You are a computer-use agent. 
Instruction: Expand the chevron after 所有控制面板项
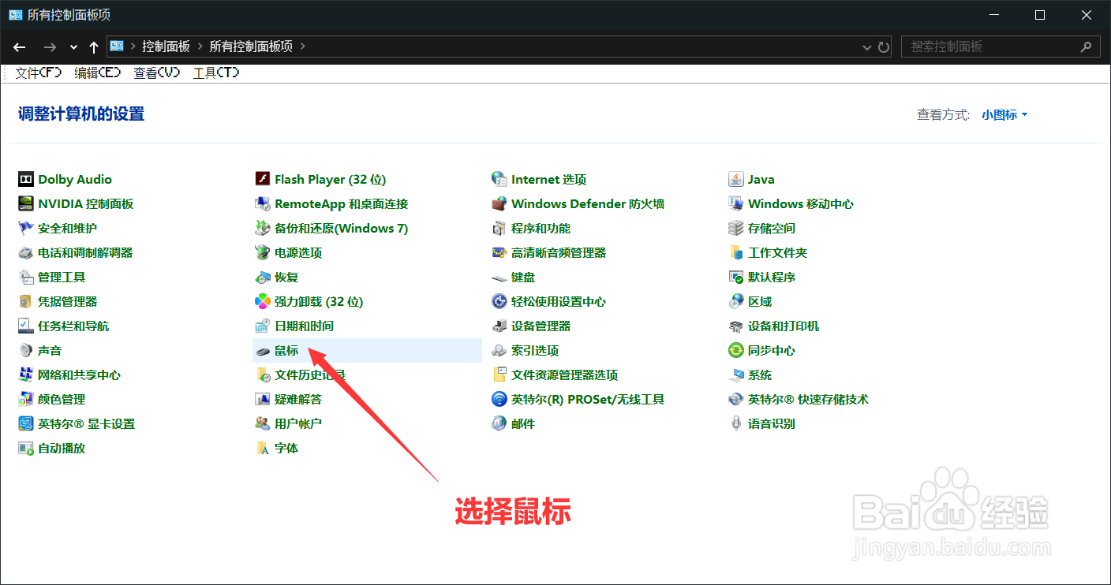302,47
